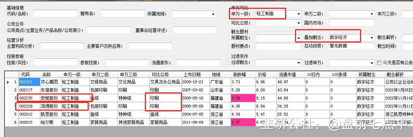Expand the 所属概念 dropdown arrow
Viewport: 413px width, 137px height.
pyautogui.click(x=299, y=38)
